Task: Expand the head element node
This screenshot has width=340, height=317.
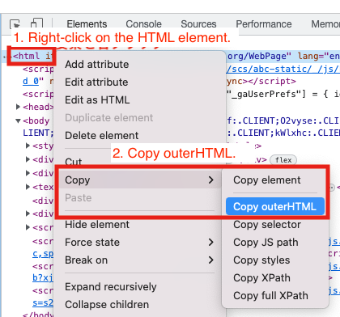Action: [x=18, y=107]
